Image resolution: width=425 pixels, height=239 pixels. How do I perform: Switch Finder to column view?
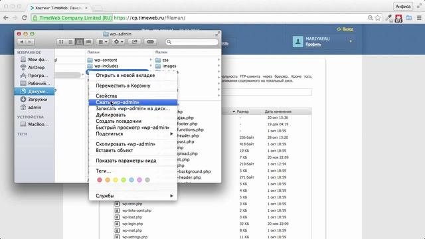coord(79,42)
